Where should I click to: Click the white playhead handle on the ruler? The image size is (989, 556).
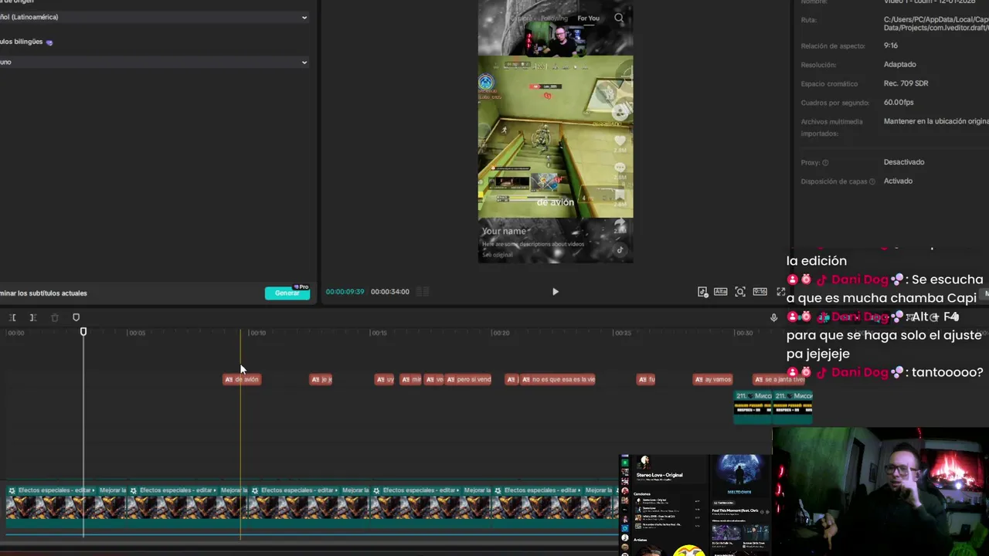(x=83, y=332)
